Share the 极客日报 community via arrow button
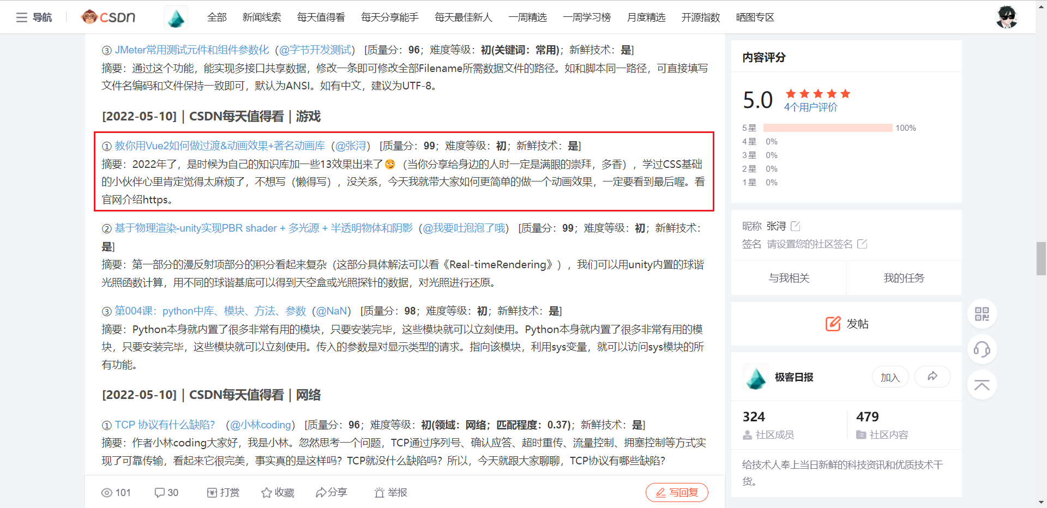 (932, 377)
